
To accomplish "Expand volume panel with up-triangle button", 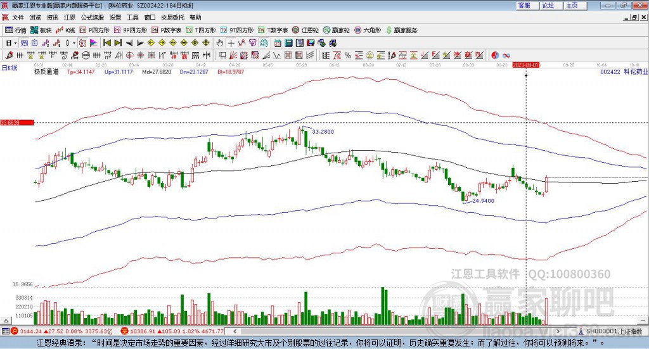I will tap(6, 320).
